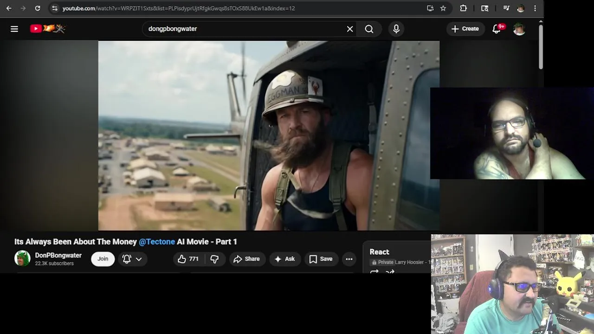Screen dimensions: 594x334
Task: Click the magnifier search button
Action: click(369, 29)
